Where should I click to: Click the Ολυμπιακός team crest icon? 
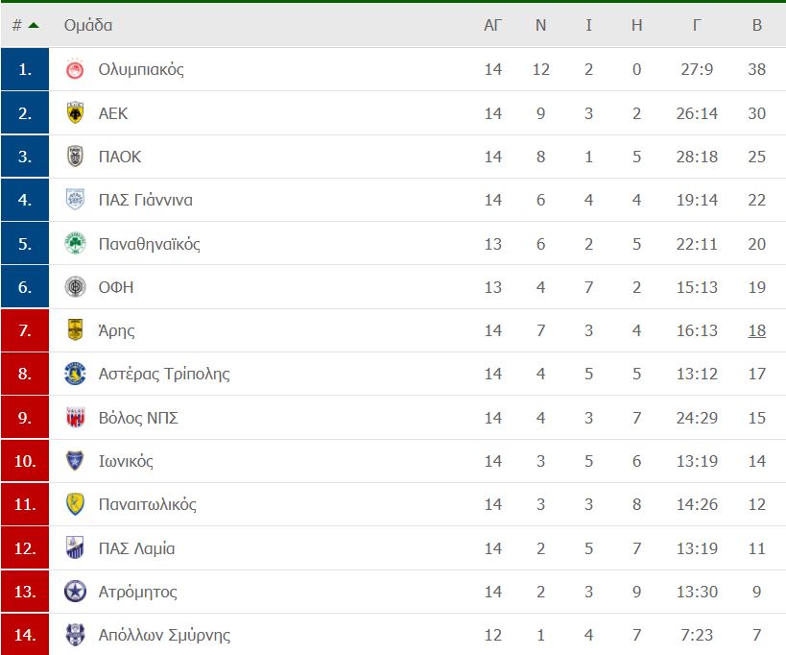[x=75, y=69]
